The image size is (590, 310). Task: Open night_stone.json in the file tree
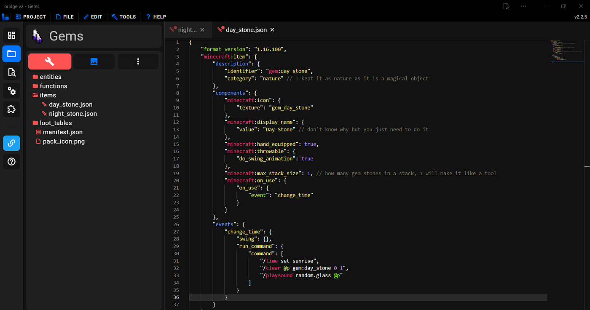coord(72,114)
